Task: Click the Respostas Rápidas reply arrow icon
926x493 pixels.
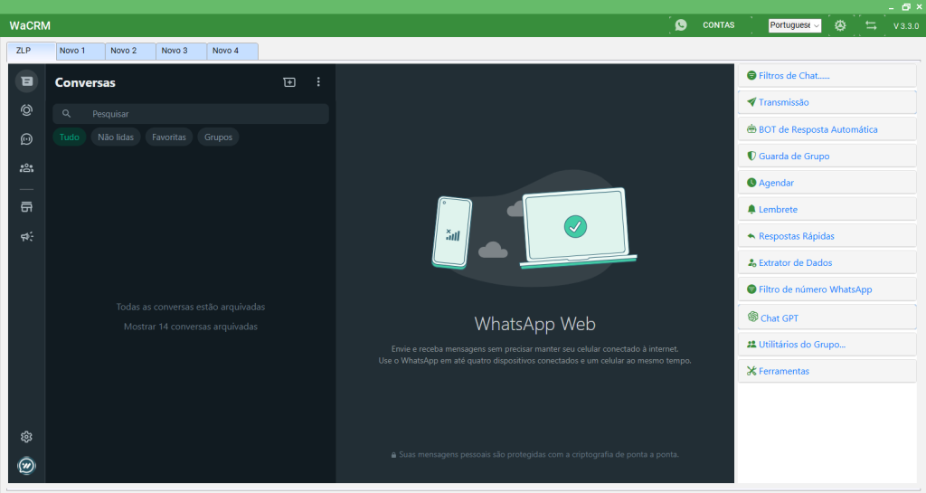Action: (x=751, y=236)
